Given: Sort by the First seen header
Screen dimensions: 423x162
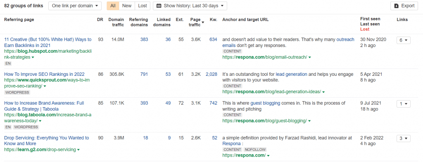Looking at the screenshot, I should coord(370,19).
